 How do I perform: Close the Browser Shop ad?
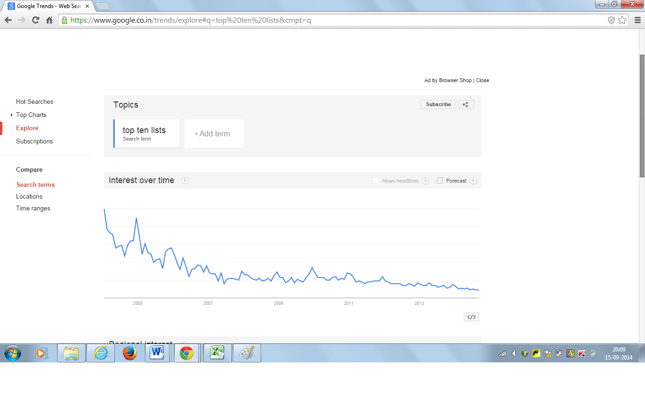point(483,80)
